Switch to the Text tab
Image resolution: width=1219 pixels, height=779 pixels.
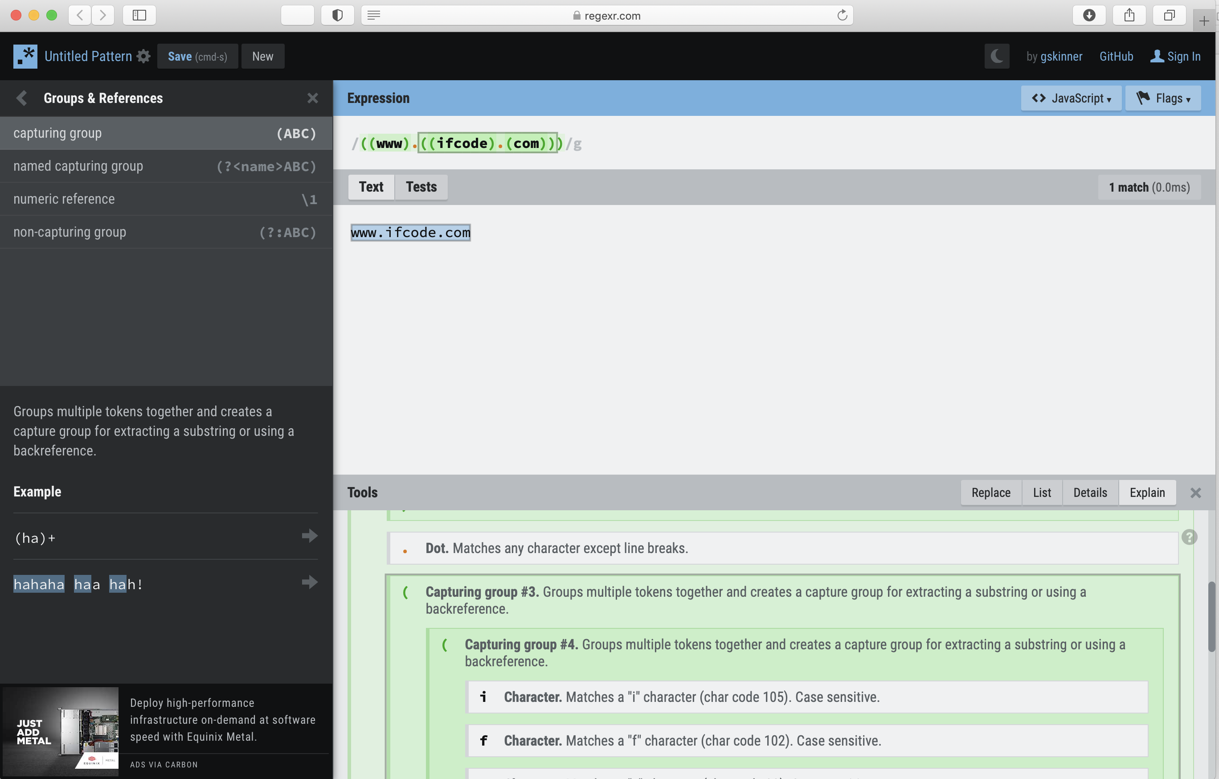click(x=371, y=187)
